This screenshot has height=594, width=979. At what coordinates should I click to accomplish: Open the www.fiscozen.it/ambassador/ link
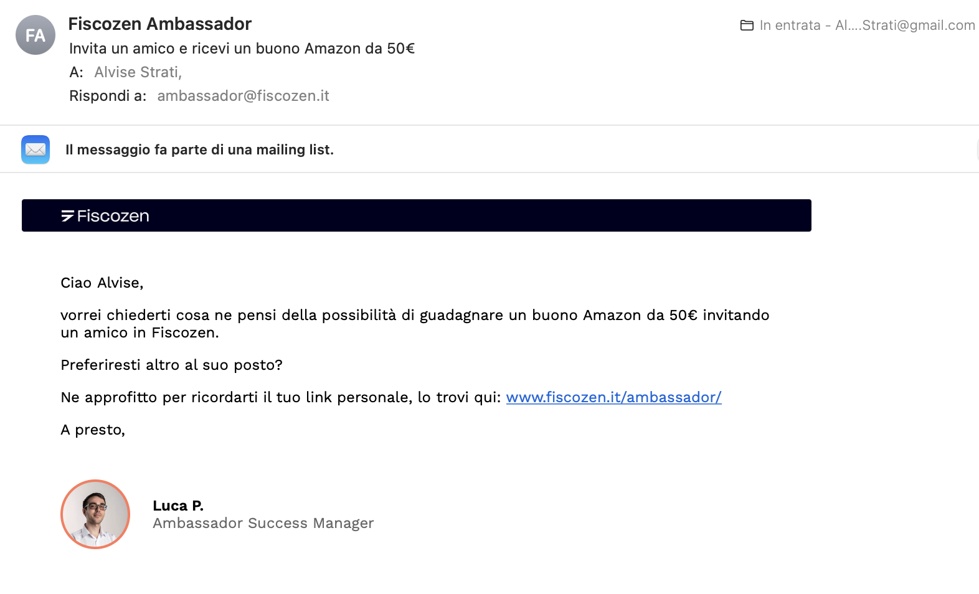pos(613,397)
